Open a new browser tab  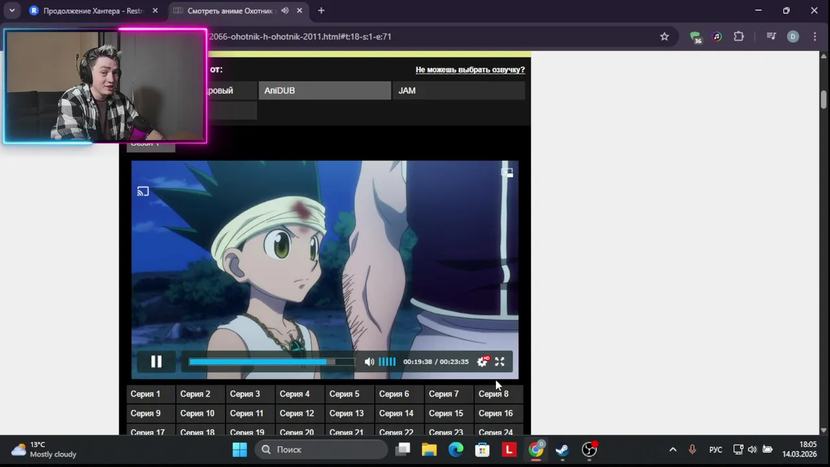pyautogui.click(x=321, y=10)
